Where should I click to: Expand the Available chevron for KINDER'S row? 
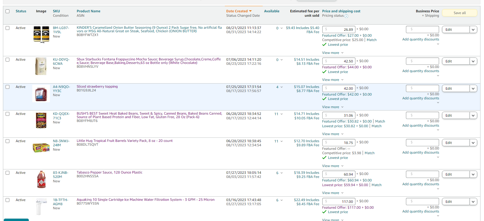(x=281, y=28)
